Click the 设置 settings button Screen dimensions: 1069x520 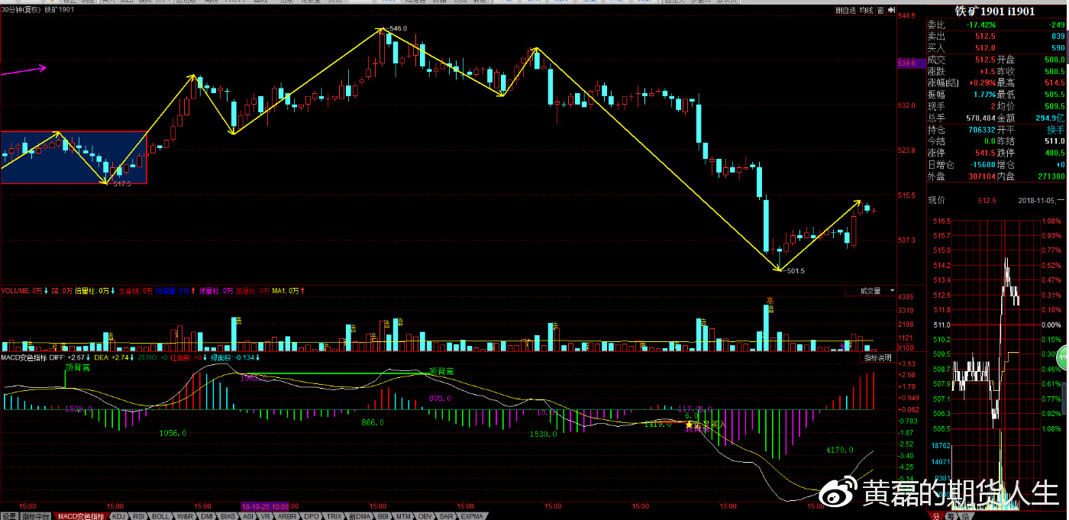click(9, 516)
